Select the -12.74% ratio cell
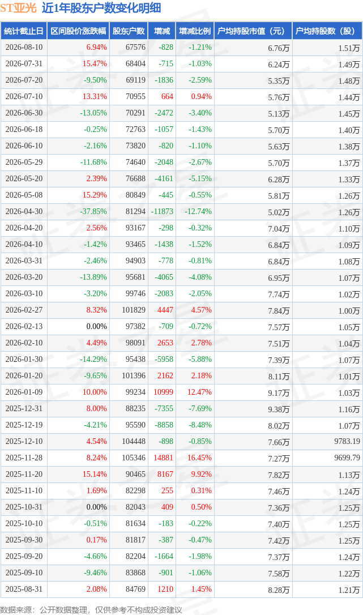This screenshot has height=615, width=363. pyautogui.click(x=198, y=211)
